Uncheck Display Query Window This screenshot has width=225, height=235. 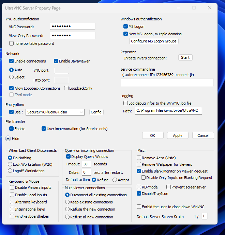68,157
